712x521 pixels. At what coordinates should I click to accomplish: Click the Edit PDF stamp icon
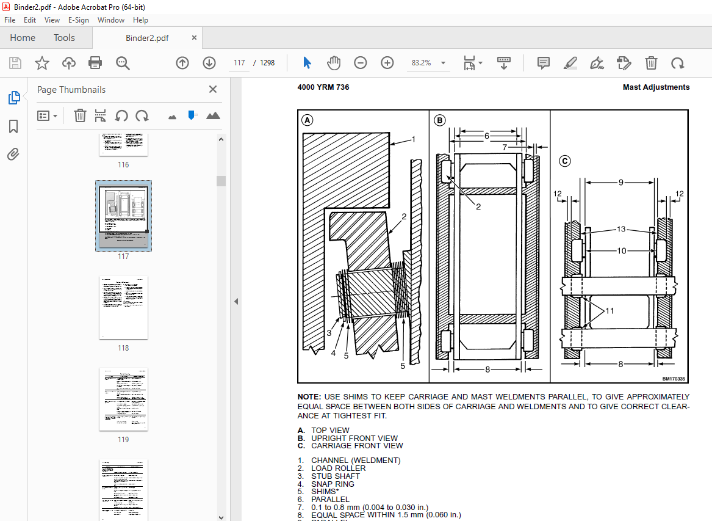pyautogui.click(x=624, y=63)
